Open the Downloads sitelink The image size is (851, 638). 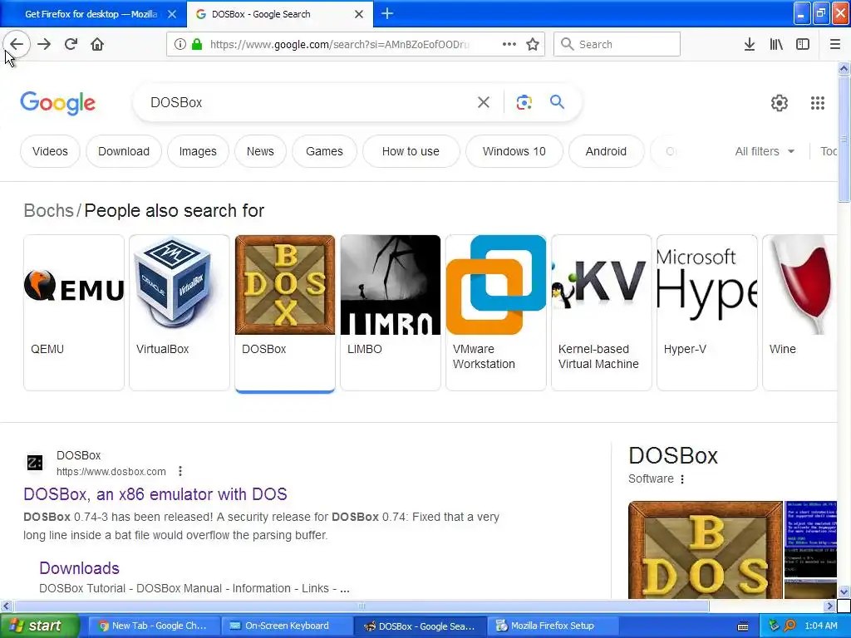(x=79, y=568)
